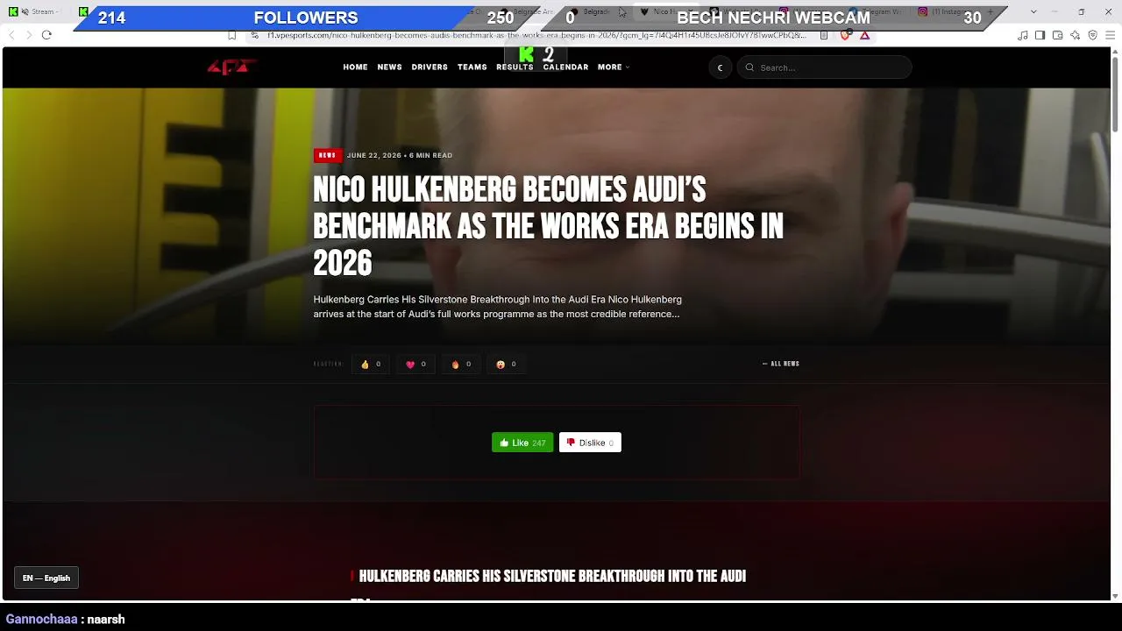
Task: Open the browser hamburger main menu
Action: click(1111, 35)
